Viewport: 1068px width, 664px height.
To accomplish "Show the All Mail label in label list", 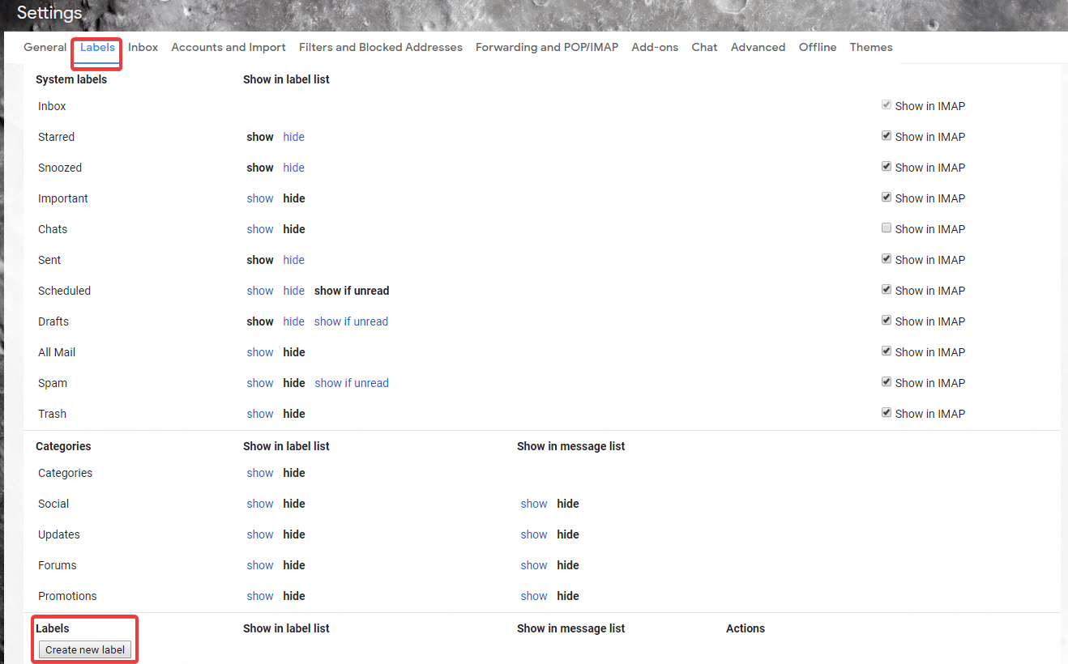I will coord(259,351).
